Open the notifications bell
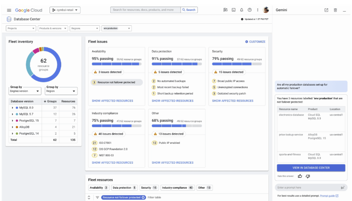352x201 pixels. point(241,10)
